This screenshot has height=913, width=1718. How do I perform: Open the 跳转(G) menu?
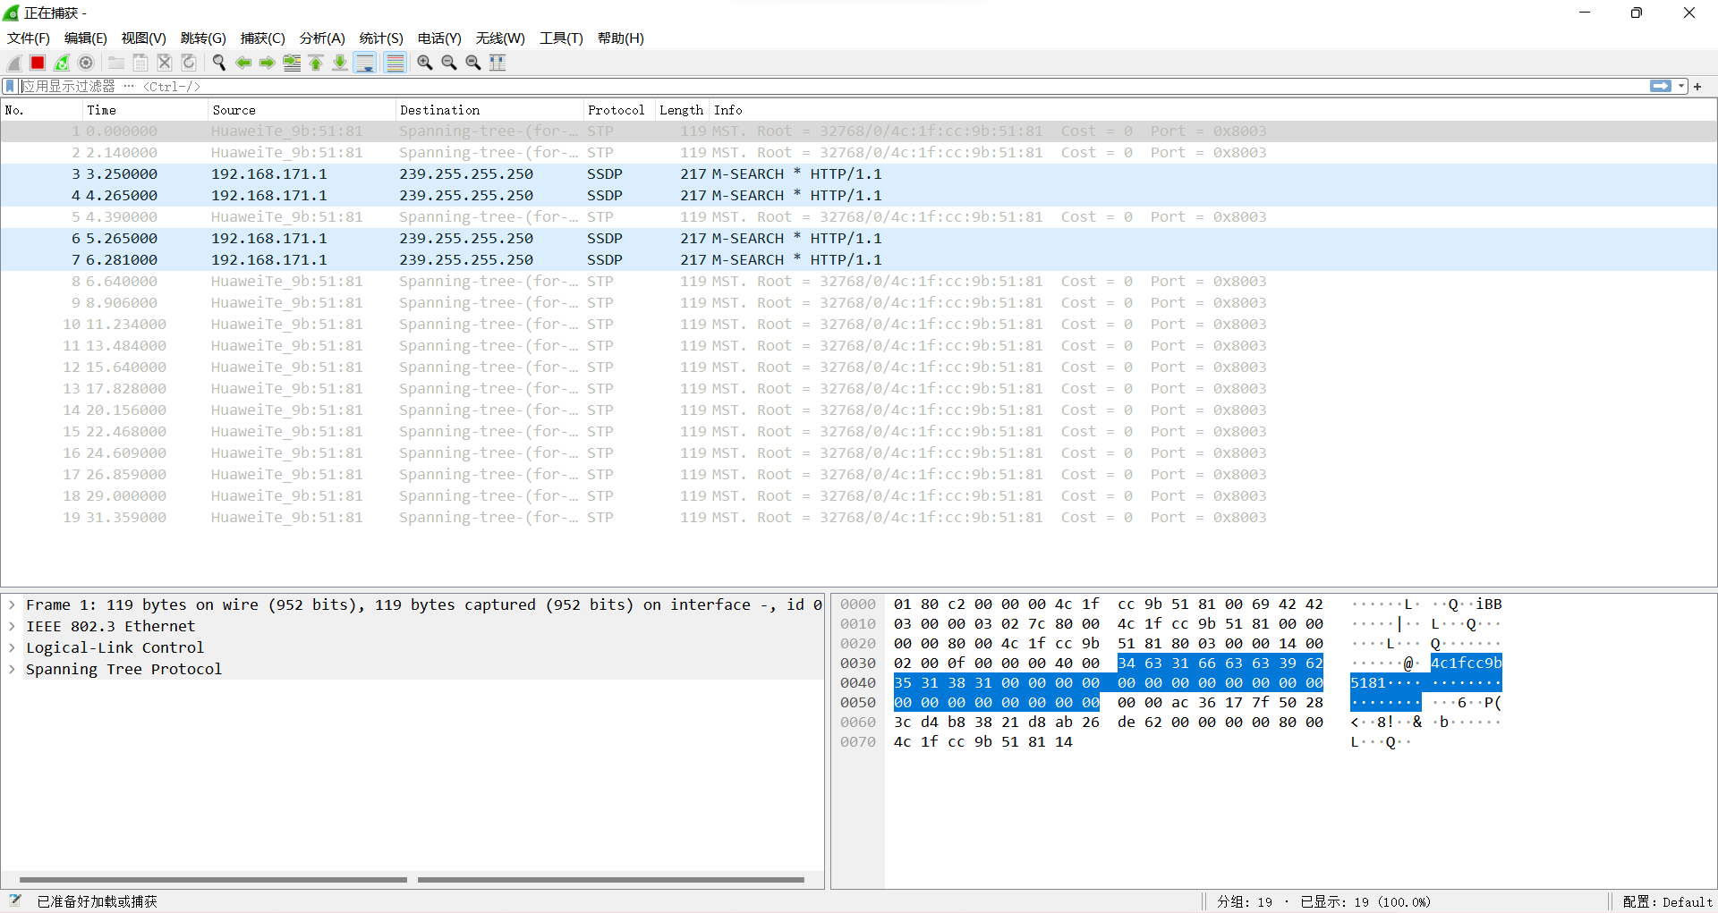click(203, 38)
